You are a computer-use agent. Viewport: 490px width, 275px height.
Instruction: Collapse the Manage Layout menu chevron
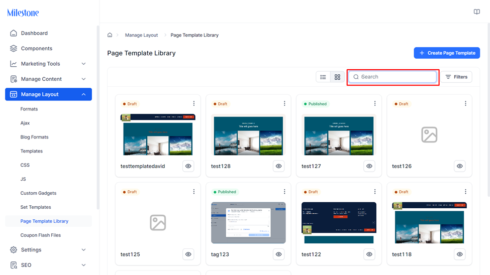83,94
